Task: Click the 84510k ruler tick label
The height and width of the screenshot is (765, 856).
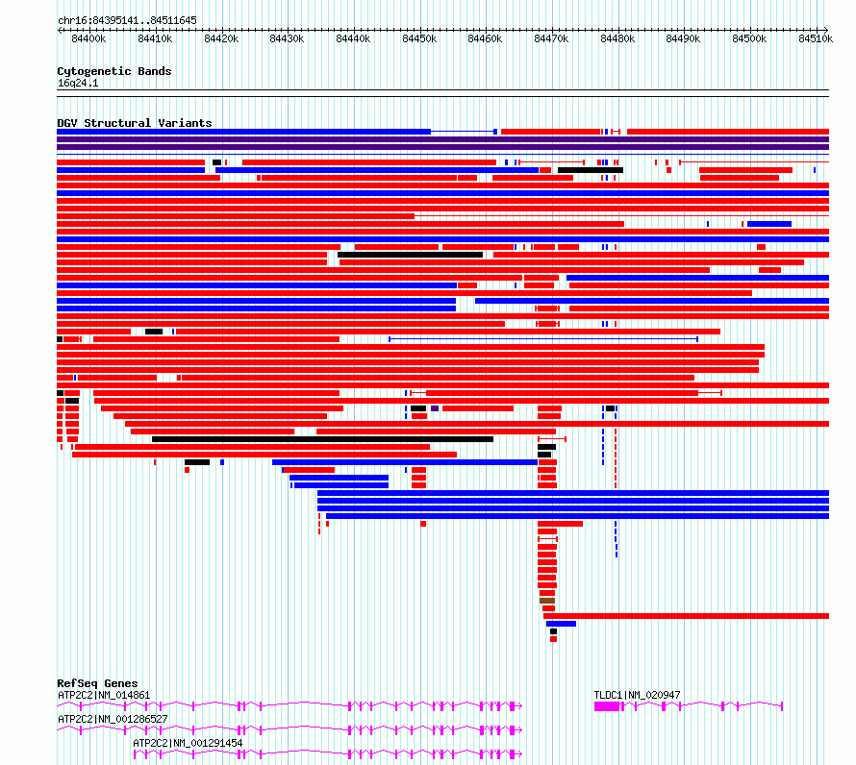Action: (816, 38)
